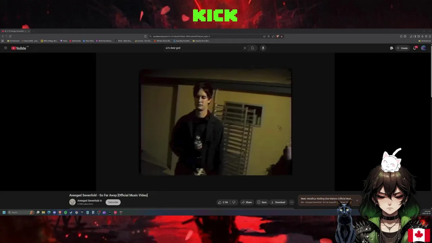
Task: Open the browser main menu icon
Action: tap(430, 36)
